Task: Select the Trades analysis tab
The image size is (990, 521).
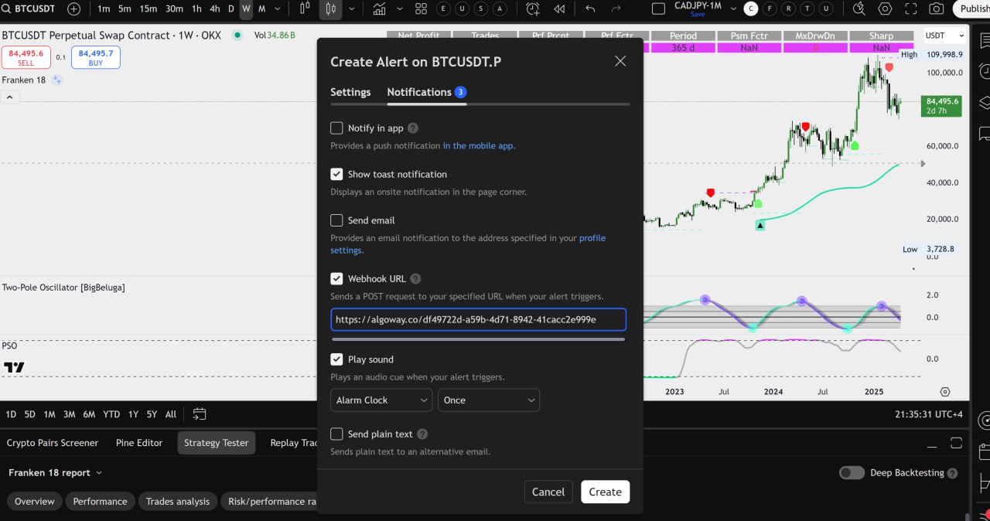Action: click(178, 502)
